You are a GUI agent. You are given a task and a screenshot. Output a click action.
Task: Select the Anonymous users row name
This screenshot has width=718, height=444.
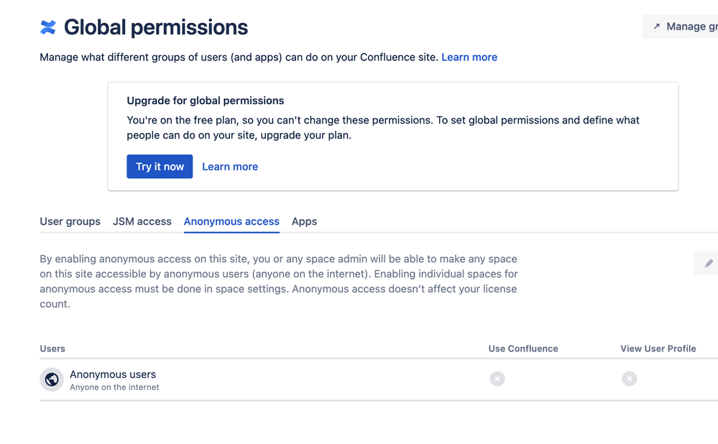tap(113, 374)
